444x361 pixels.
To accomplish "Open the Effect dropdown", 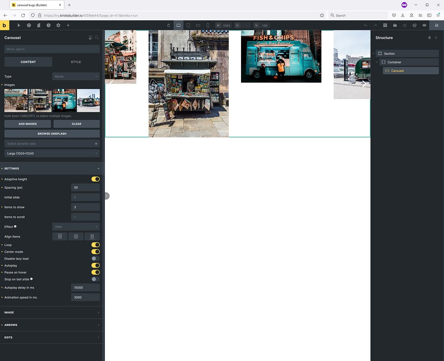I will [76, 226].
